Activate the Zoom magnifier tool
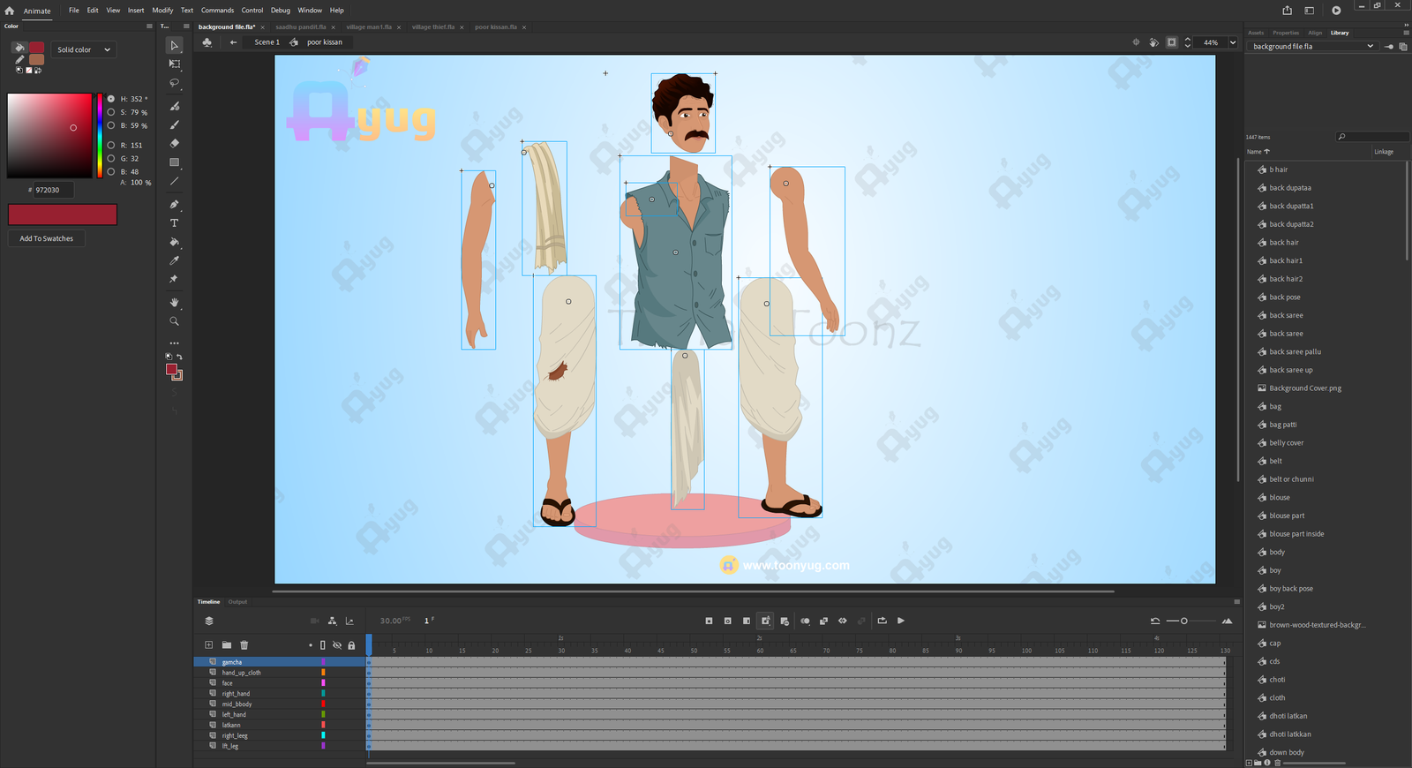This screenshot has width=1412, height=768. pyautogui.click(x=174, y=321)
